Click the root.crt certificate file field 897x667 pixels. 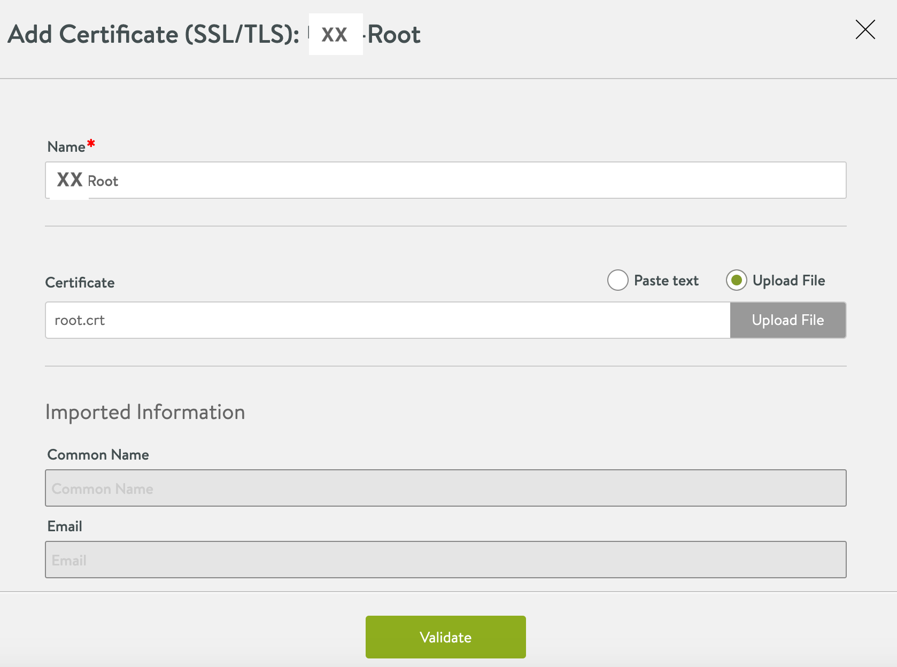[x=388, y=320]
